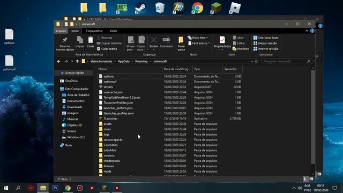Create a Nova pasta
This screenshot has height=193, width=343.
[x=181, y=44]
